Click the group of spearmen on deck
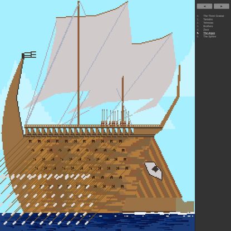This screenshot has height=231, width=231. point(115,117)
